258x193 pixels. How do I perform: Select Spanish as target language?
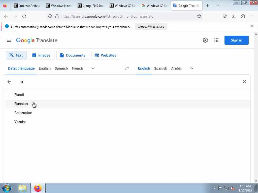coord(160,68)
